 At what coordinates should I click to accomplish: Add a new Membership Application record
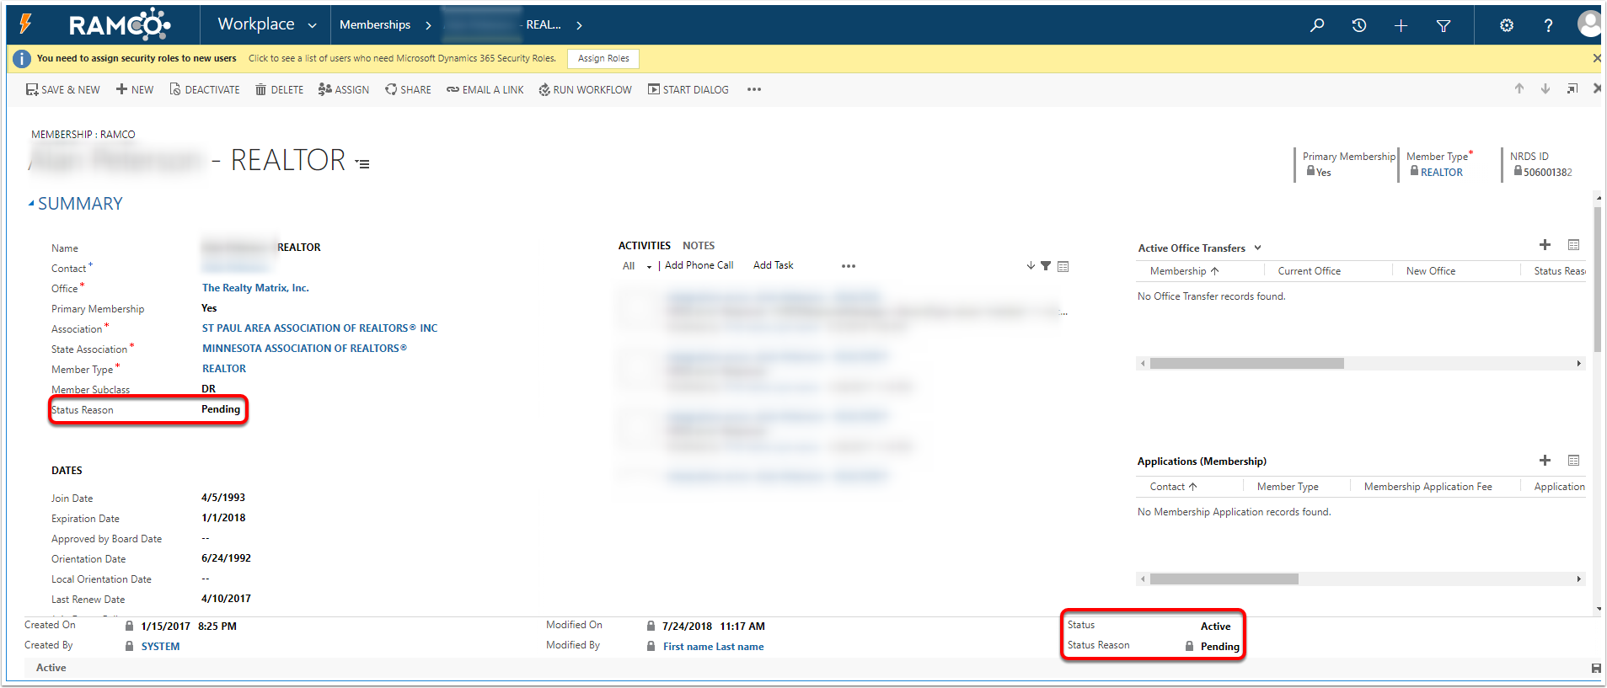pos(1545,461)
